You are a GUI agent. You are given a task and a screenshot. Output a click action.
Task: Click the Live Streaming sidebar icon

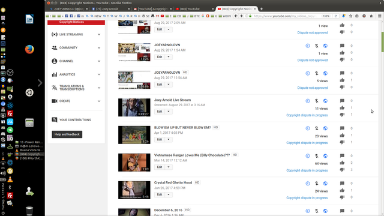55,34
